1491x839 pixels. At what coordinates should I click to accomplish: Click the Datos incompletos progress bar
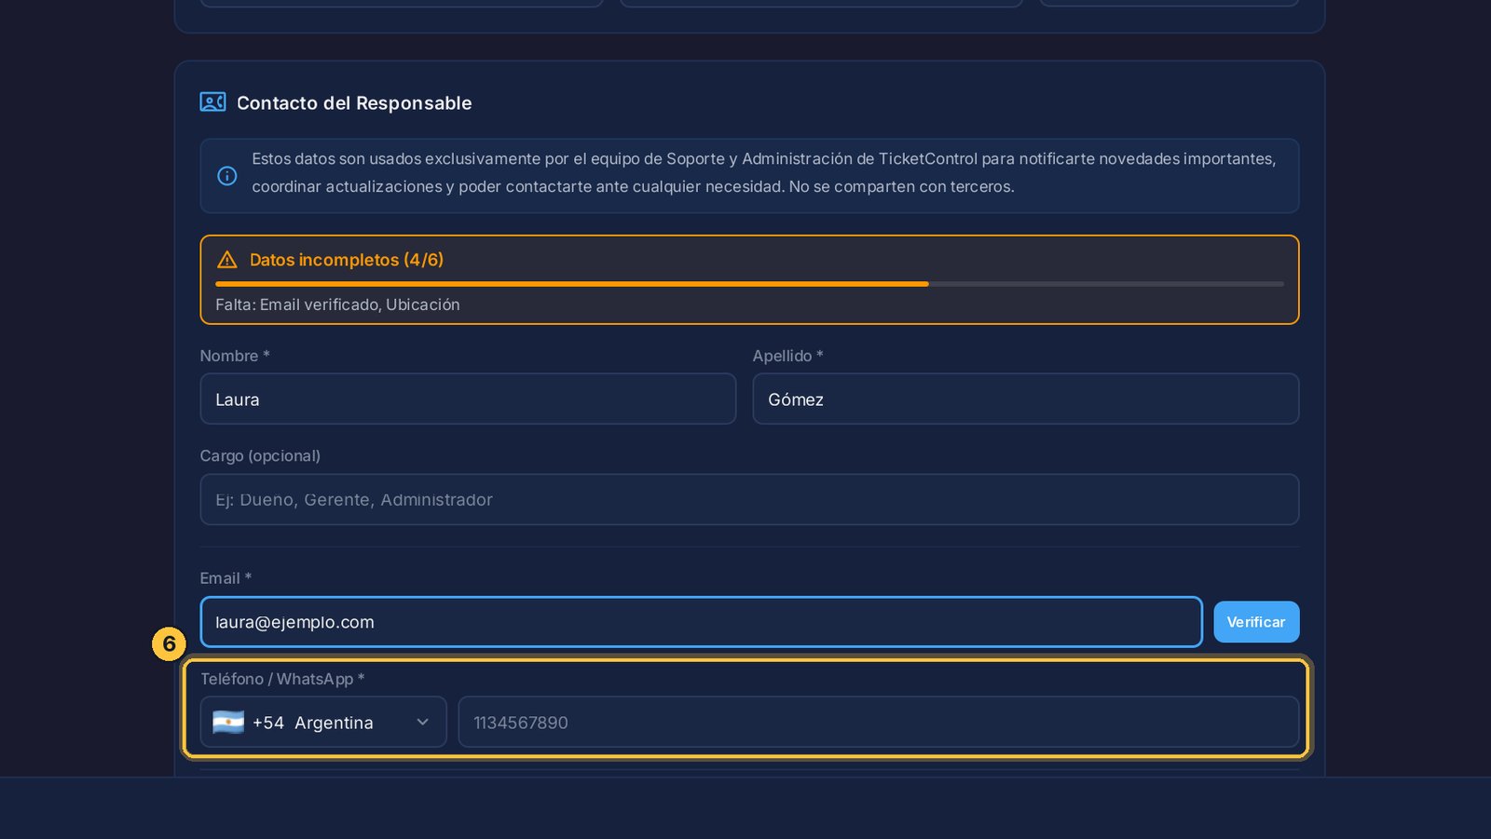(x=749, y=284)
